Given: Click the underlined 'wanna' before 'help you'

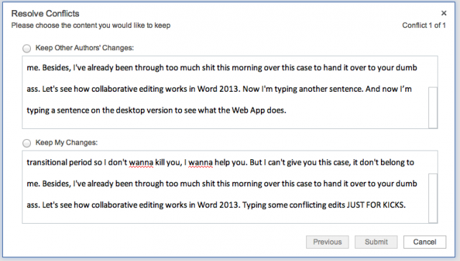Looking at the screenshot, I should point(201,162).
